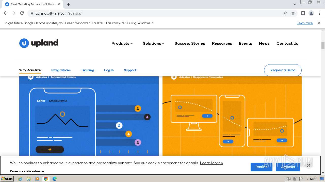Click the Log In link
This screenshot has height=182, width=325.
[x=109, y=70]
